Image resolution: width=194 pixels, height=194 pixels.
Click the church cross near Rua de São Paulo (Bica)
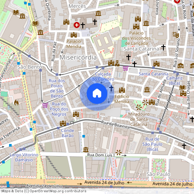click(x=184, y=146)
